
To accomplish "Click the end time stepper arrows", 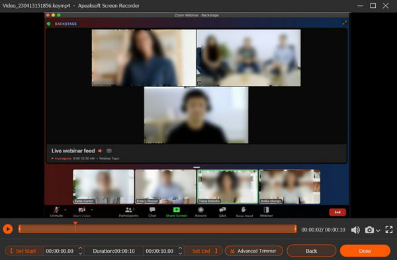I will 180,251.
